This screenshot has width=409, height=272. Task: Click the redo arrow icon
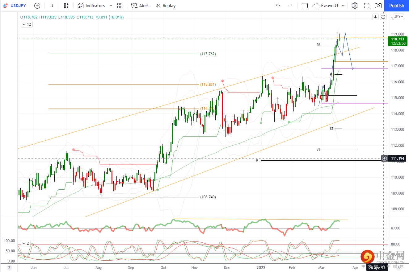(x=290, y=6)
